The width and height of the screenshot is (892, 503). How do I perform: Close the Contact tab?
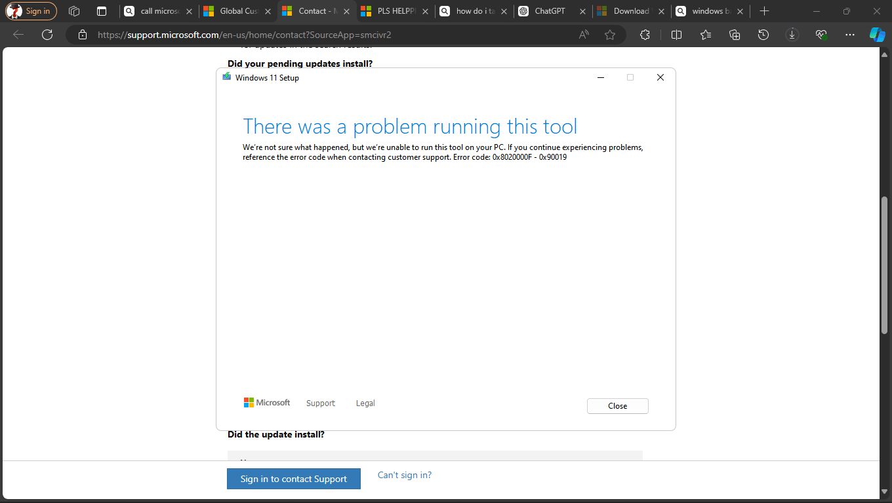[346, 11]
